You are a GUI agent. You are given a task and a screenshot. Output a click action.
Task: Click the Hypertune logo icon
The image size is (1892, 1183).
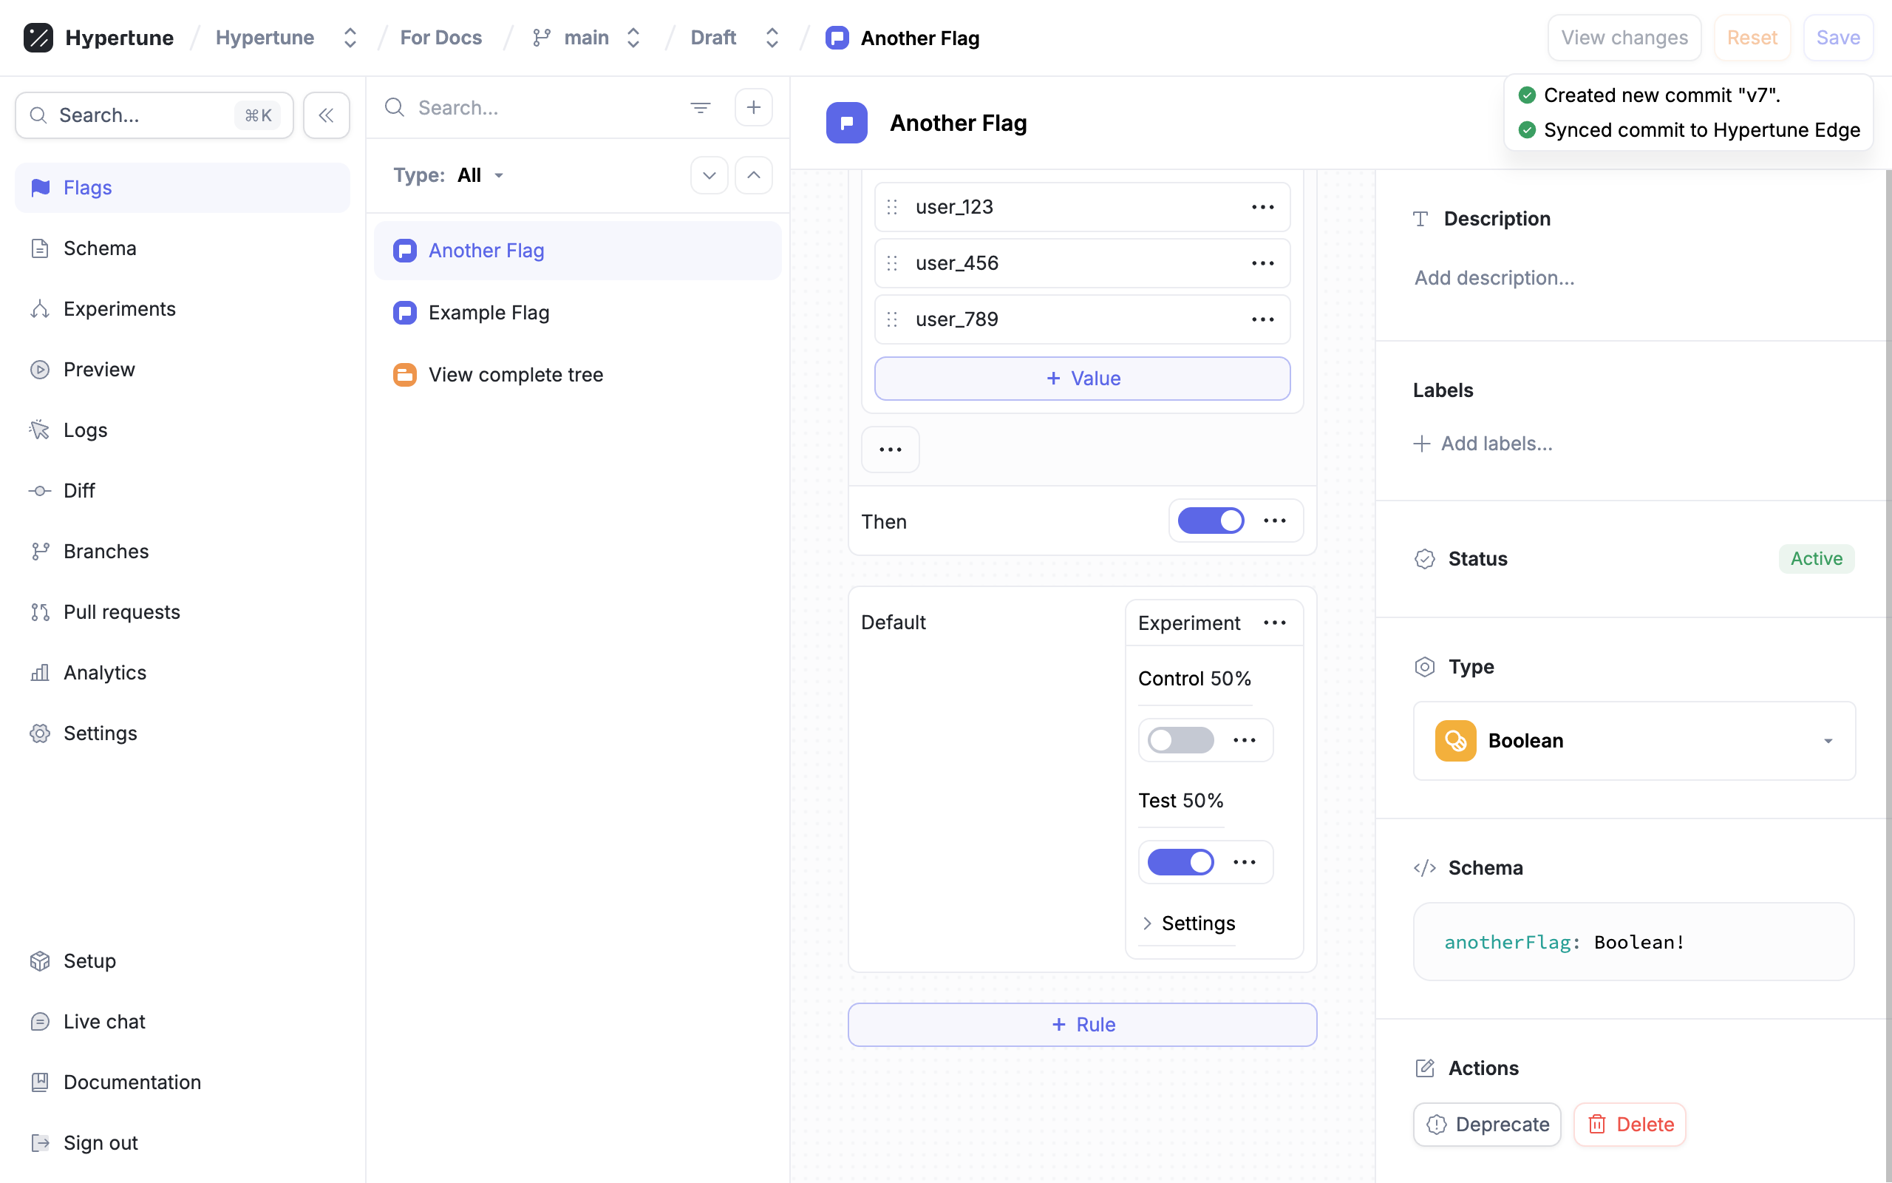(38, 38)
